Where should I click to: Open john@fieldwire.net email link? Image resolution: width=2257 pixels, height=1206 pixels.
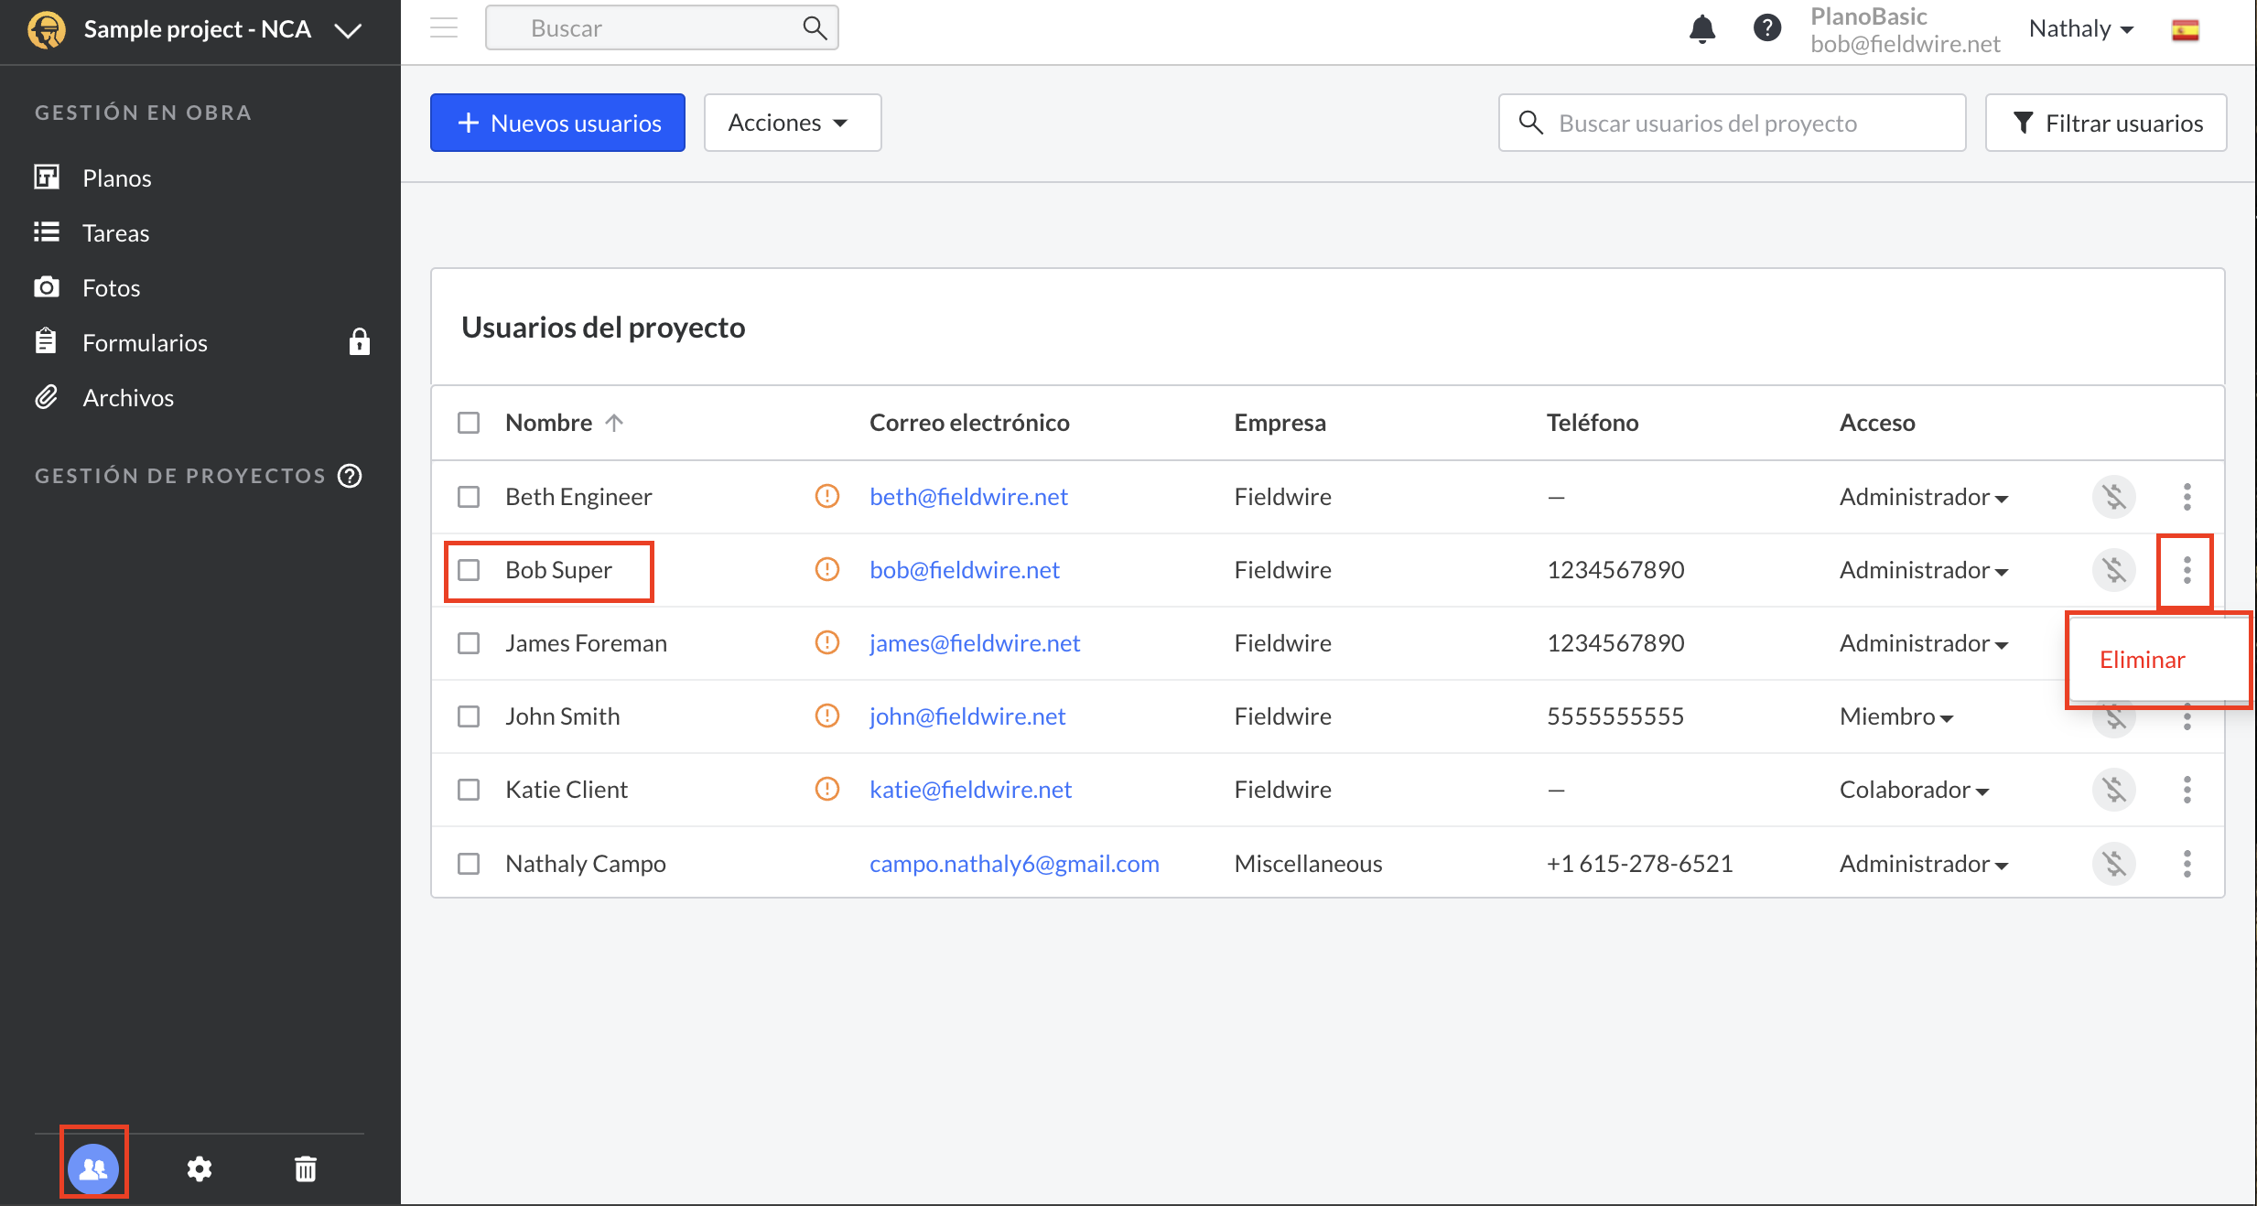[967, 716]
